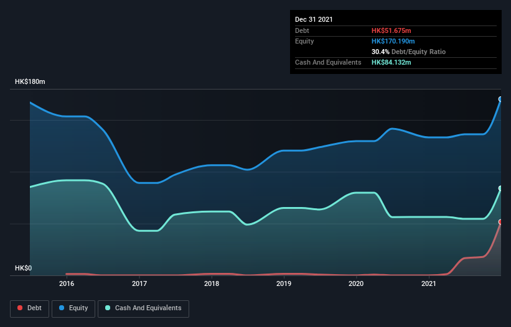Click Cash And Equivalents label in tooltip
This screenshot has width=511, height=327.
328,62
